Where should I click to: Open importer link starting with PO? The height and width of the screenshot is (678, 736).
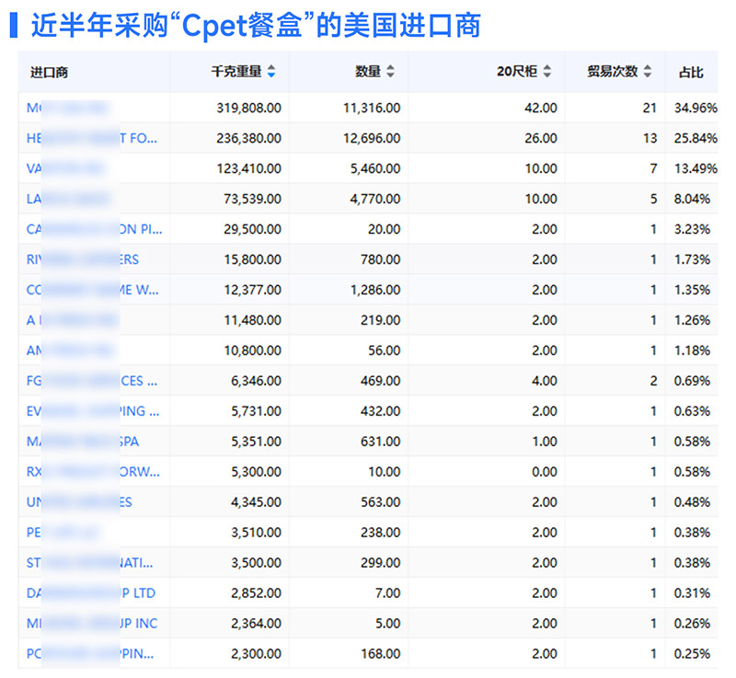(x=90, y=653)
